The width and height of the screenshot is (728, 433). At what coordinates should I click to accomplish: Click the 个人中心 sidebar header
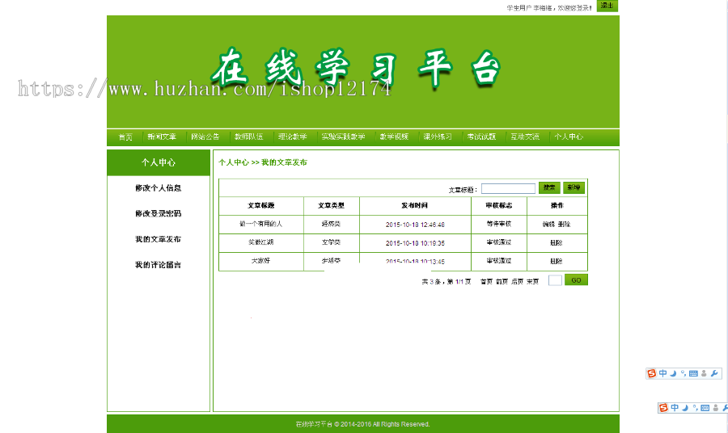click(159, 162)
